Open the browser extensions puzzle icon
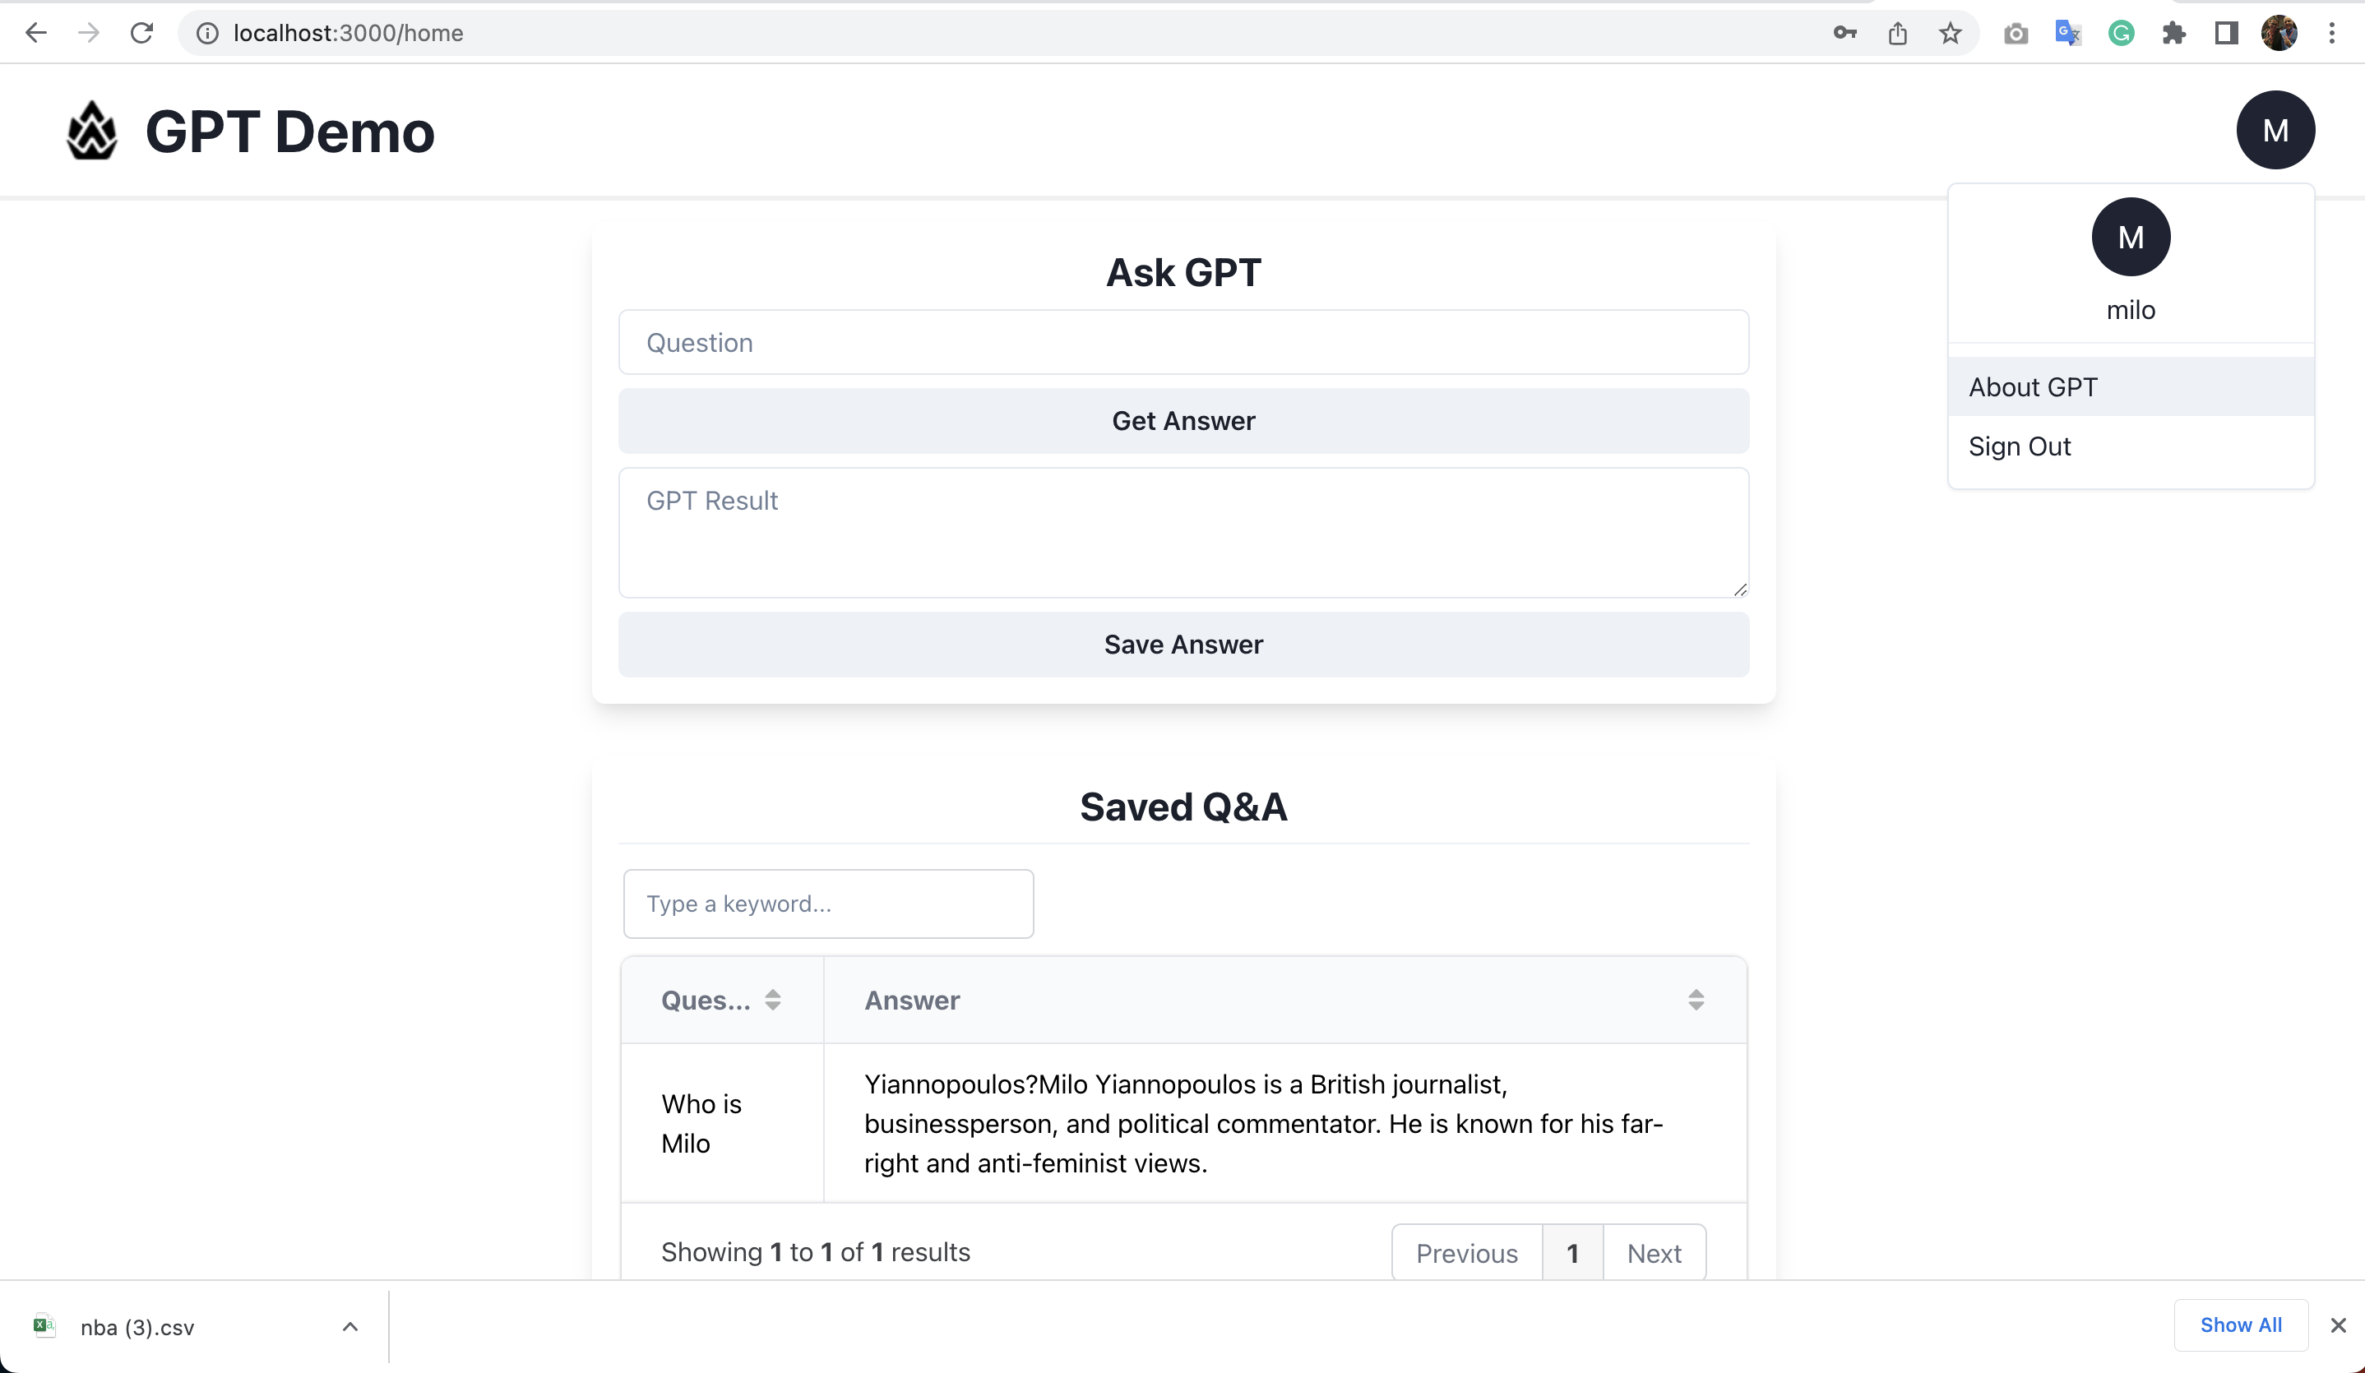The image size is (2365, 1373). point(2174,33)
